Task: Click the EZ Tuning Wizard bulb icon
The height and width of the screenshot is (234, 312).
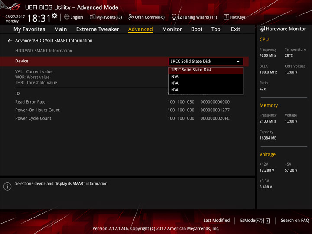Action: 174,17
